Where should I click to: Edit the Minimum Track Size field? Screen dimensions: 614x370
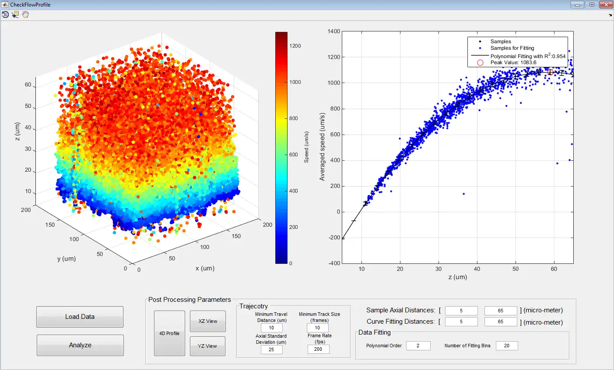317,328
